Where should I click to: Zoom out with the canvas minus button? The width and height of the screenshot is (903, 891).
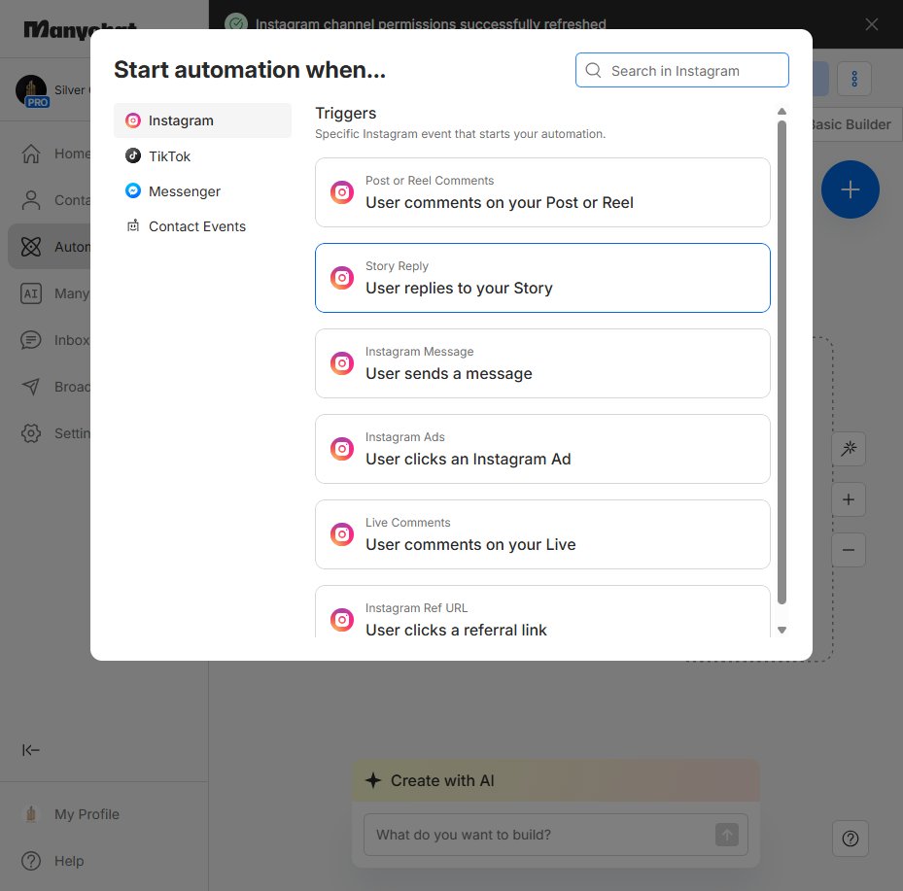tap(849, 550)
